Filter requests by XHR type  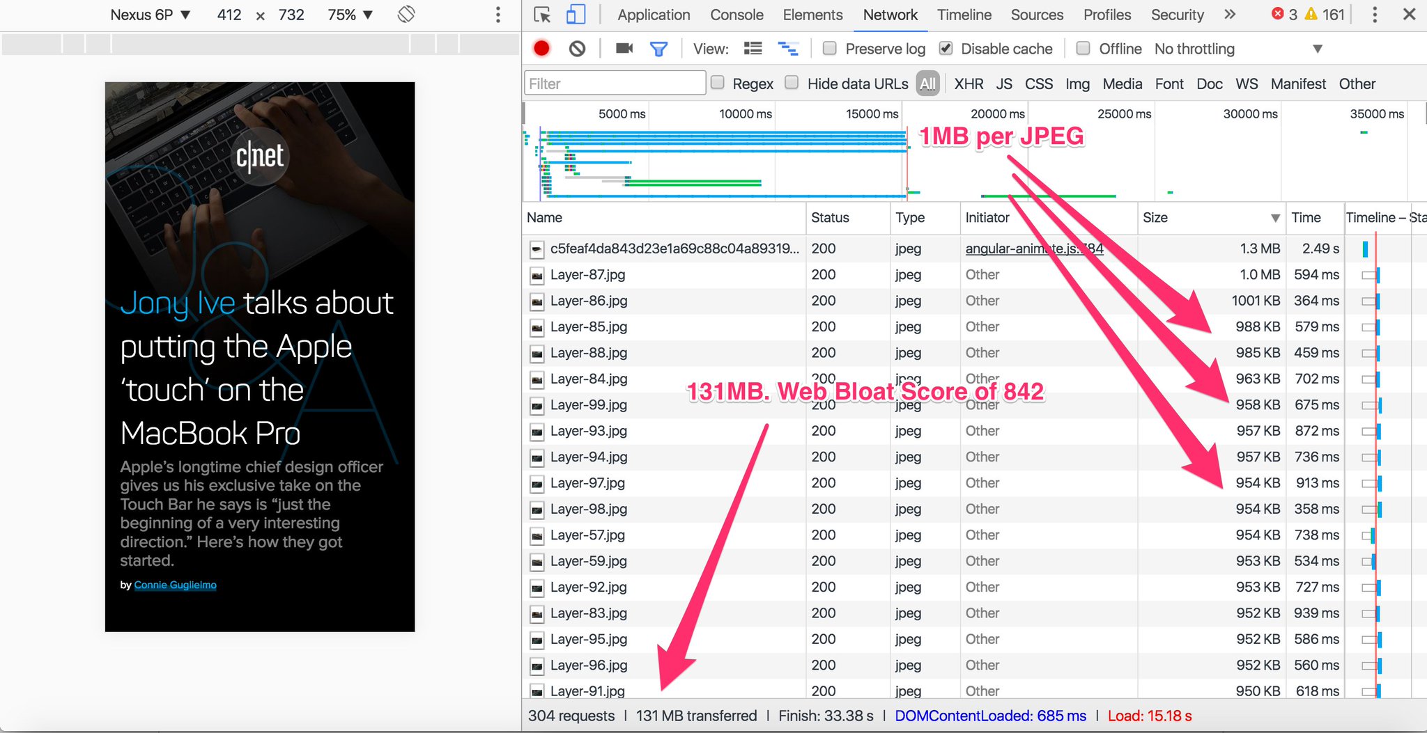point(969,84)
